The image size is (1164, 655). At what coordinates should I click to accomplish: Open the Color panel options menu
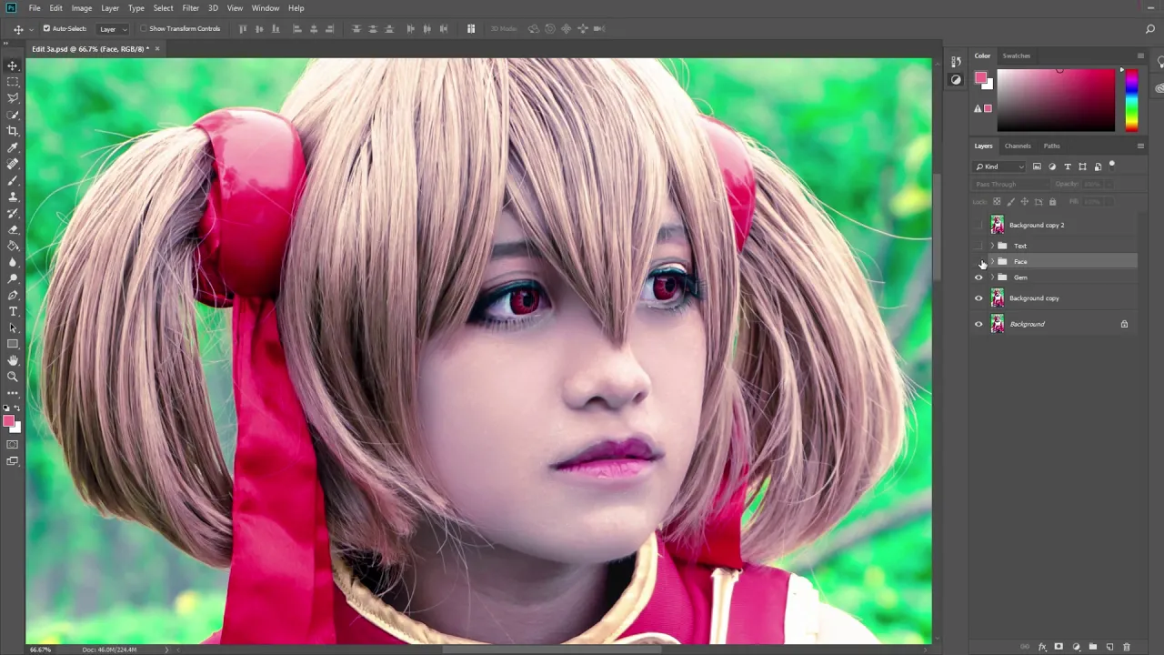tap(1140, 55)
